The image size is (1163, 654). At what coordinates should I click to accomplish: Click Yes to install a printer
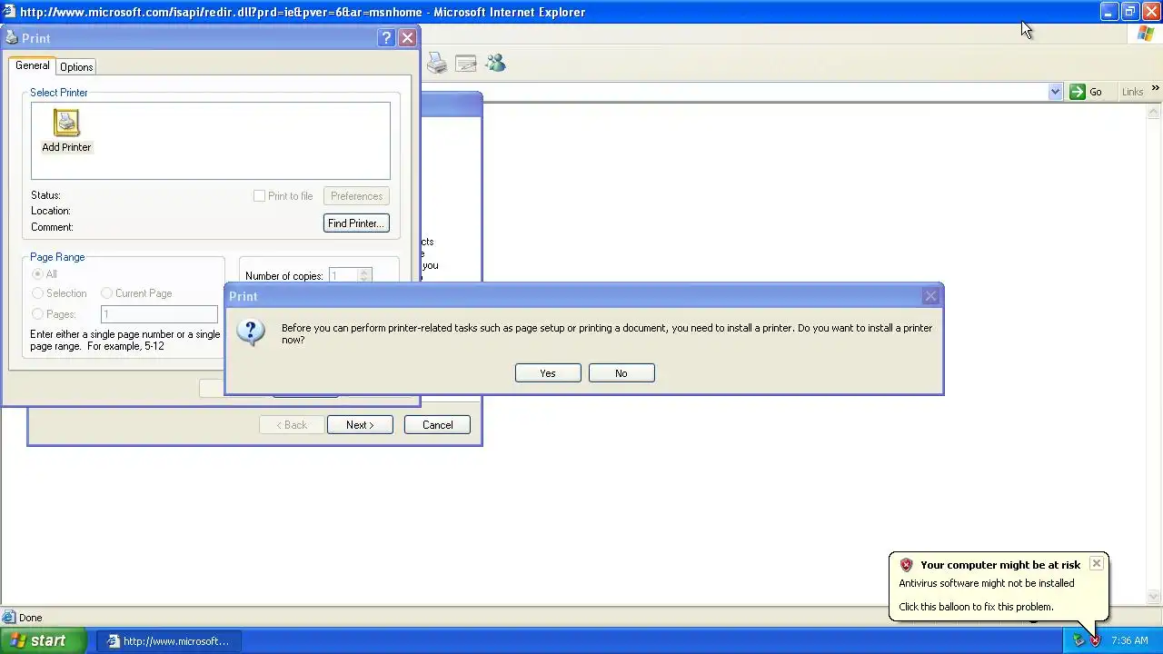(x=548, y=373)
